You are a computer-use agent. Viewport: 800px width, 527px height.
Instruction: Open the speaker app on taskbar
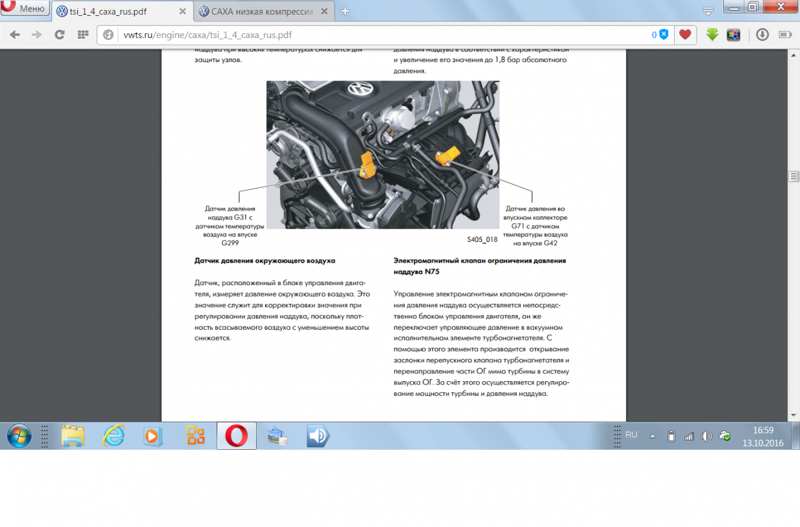[x=318, y=436]
